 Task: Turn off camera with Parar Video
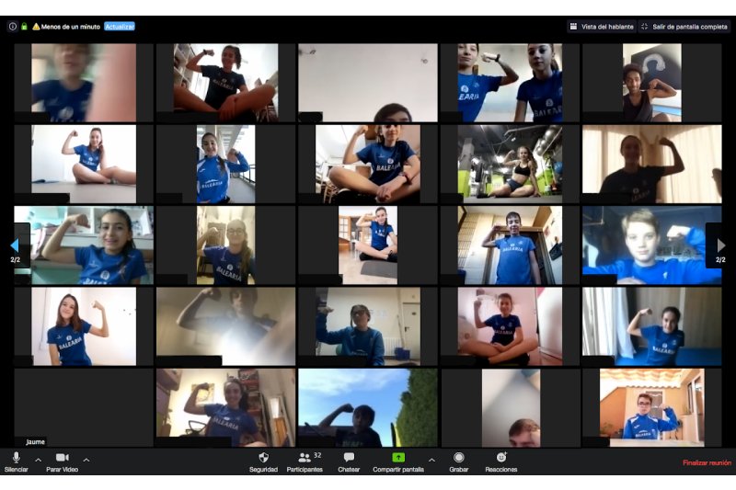click(62, 458)
